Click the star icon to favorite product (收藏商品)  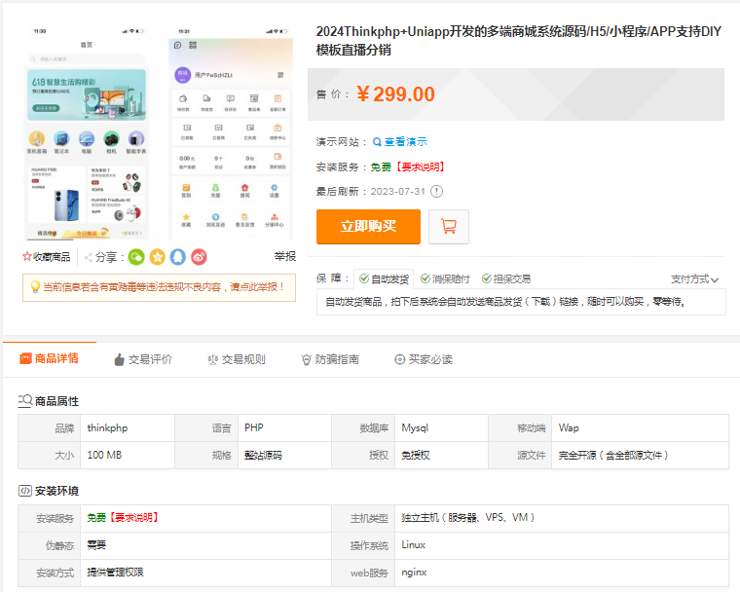(27, 257)
